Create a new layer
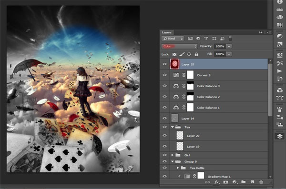 (252, 182)
